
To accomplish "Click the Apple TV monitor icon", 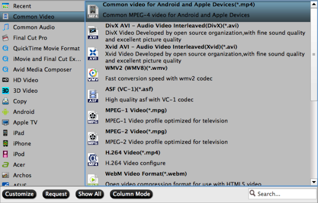I will (x=5, y=122).
